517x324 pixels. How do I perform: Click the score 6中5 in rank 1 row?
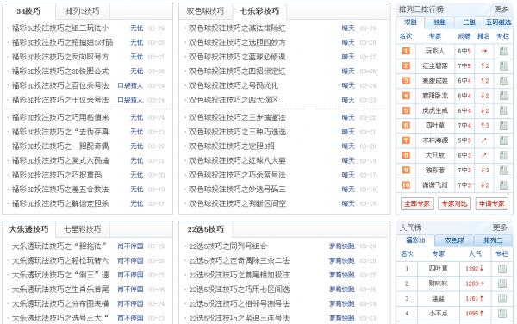pos(464,51)
